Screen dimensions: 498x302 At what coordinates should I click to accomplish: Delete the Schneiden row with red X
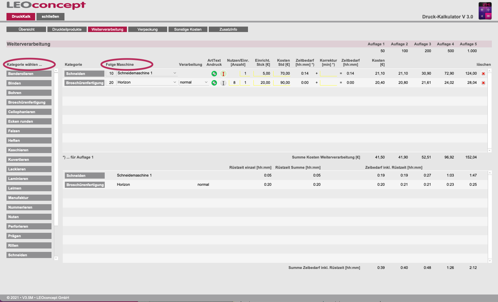pyautogui.click(x=483, y=74)
